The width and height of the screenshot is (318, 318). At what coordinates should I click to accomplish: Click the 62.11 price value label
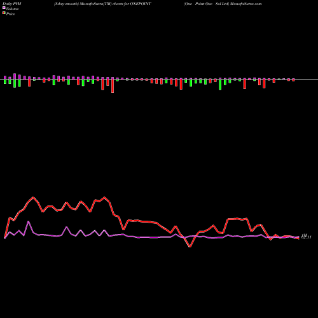pos(307,237)
